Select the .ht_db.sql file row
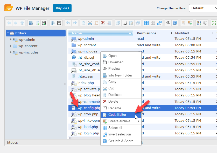Screen dimensions: 217x153 143,58
